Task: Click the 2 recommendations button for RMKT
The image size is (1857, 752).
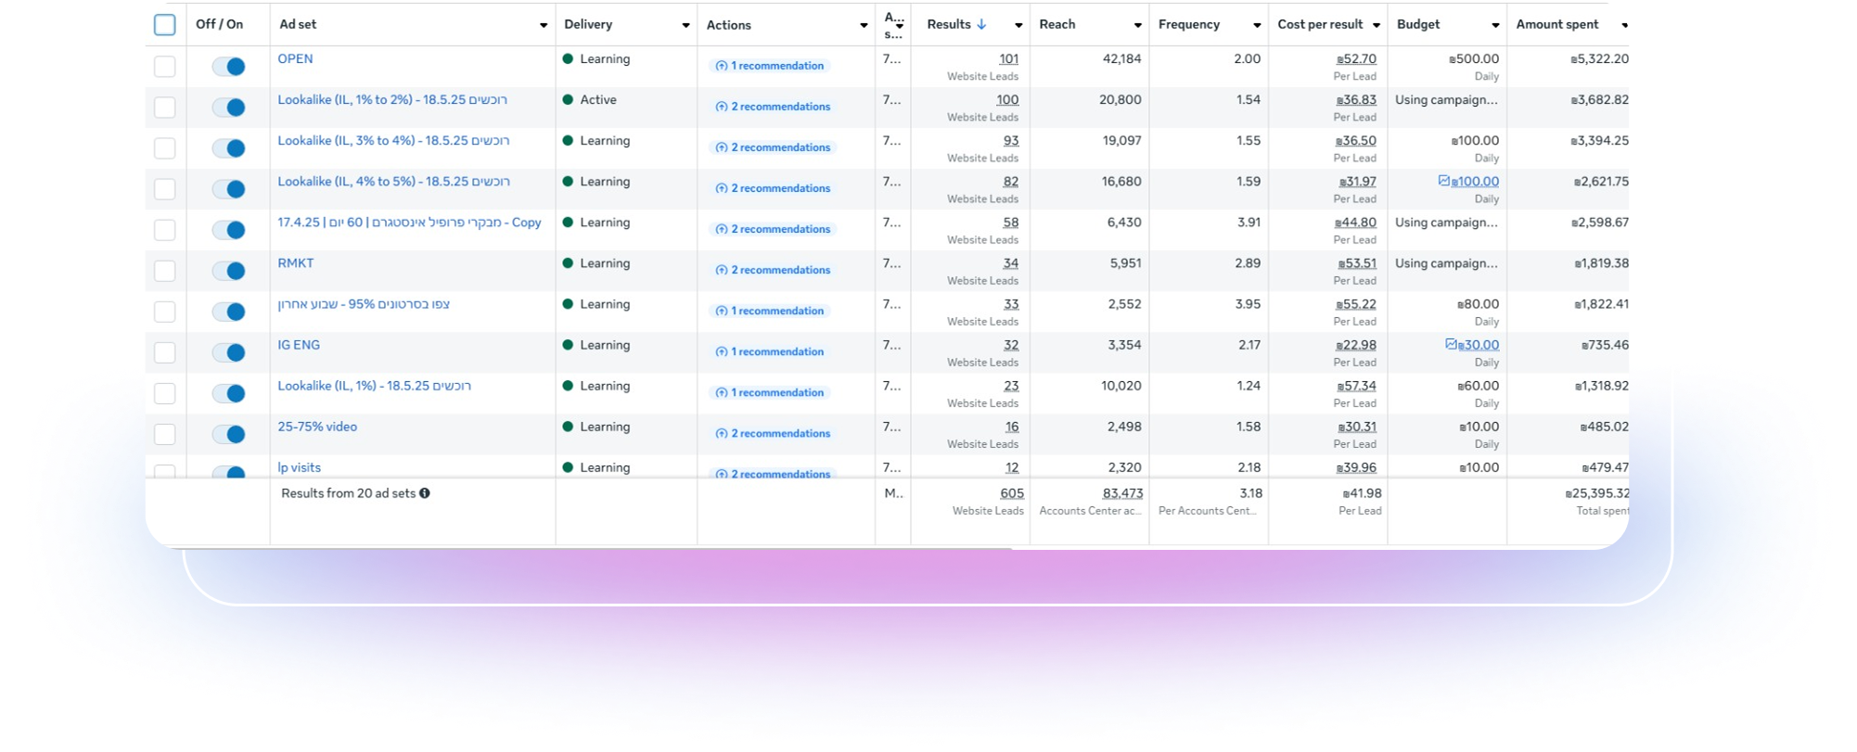Action: click(x=774, y=270)
